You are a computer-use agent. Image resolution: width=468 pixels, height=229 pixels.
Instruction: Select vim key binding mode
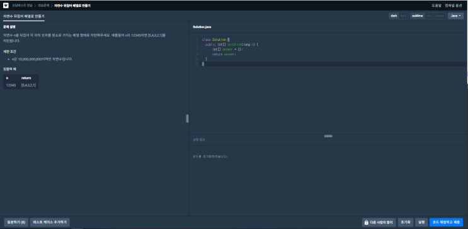coord(429,16)
